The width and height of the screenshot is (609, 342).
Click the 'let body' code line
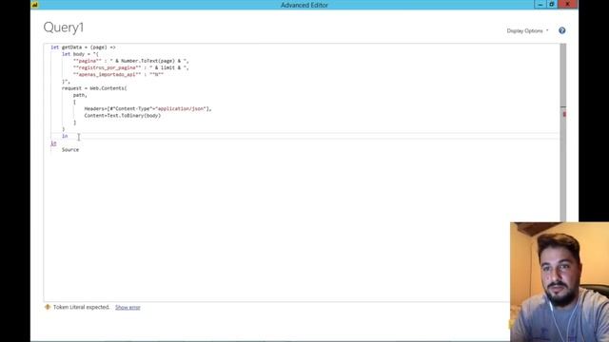point(80,54)
